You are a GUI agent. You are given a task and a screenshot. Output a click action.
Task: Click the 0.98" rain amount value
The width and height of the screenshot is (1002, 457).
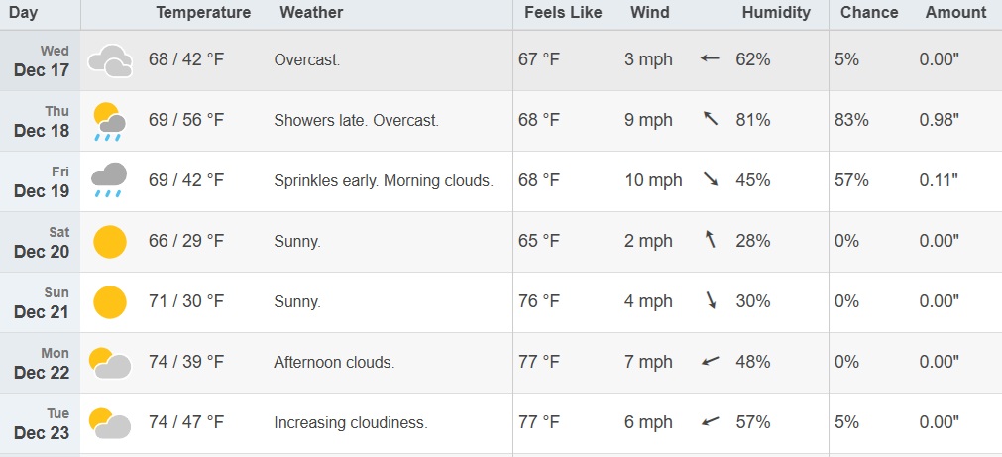coord(940,120)
